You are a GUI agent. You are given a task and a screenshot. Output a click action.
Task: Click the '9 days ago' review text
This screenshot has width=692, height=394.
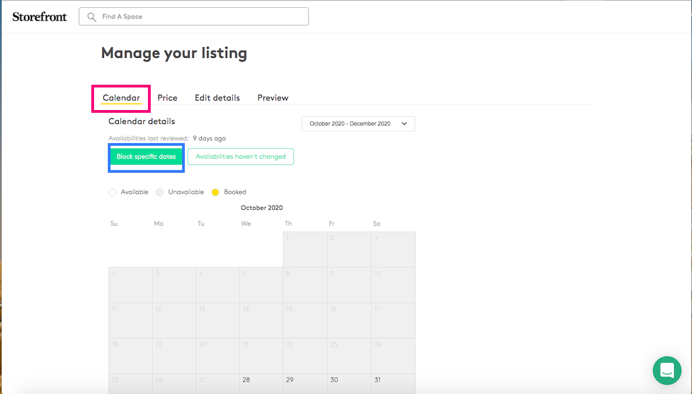coord(209,139)
